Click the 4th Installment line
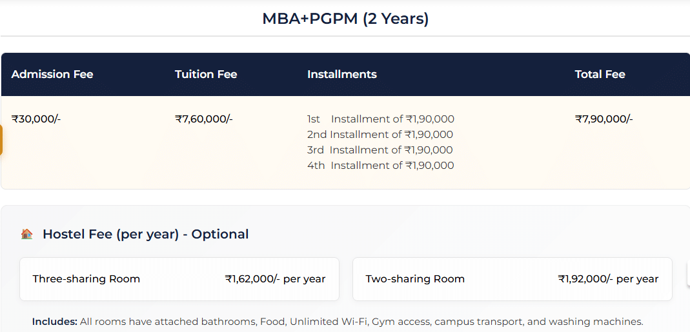 [381, 166]
